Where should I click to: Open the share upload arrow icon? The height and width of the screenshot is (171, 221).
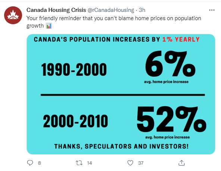tap(181, 163)
